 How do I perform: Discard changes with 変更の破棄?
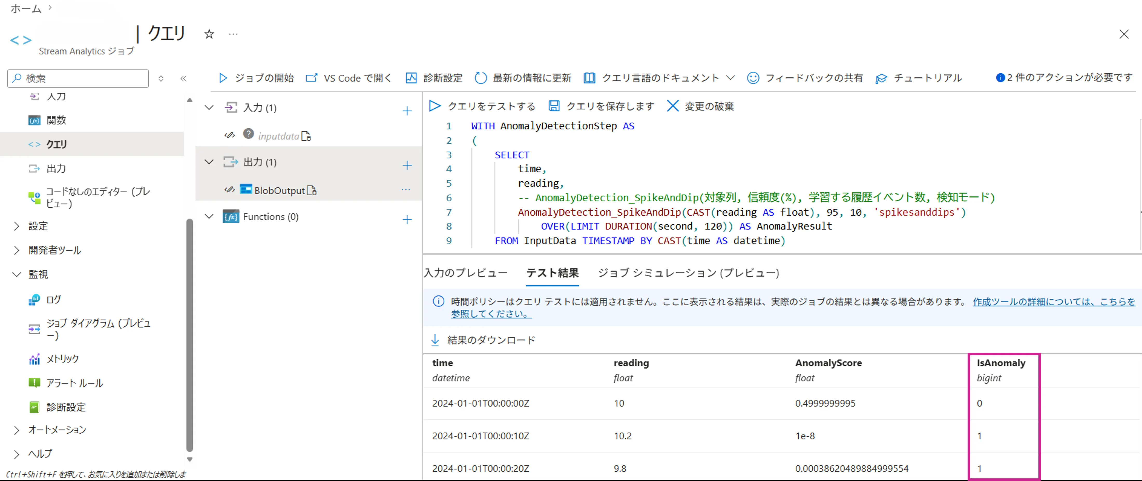pyautogui.click(x=701, y=106)
